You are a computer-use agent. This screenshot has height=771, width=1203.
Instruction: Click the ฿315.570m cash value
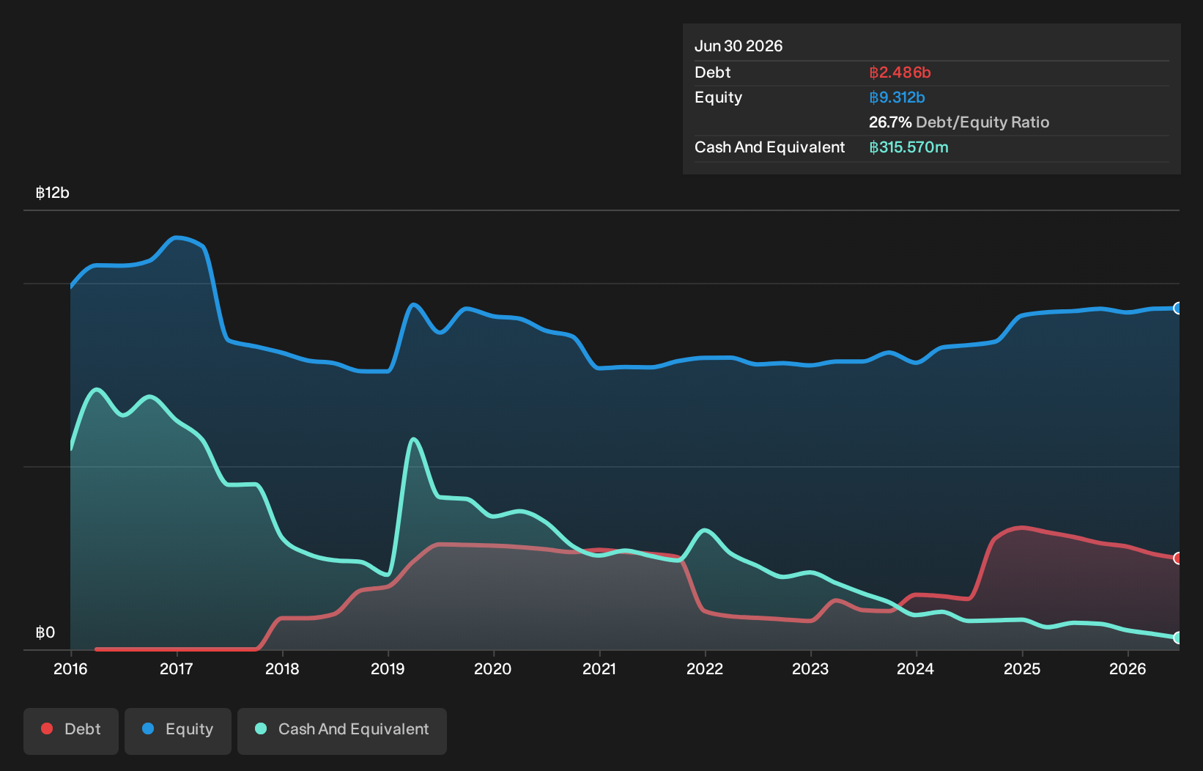[908, 147]
